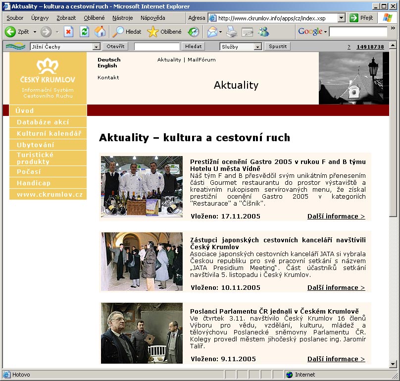This screenshot has height=381, width=400.
Task: Open the Zobrazit menu
Action: 66,18
